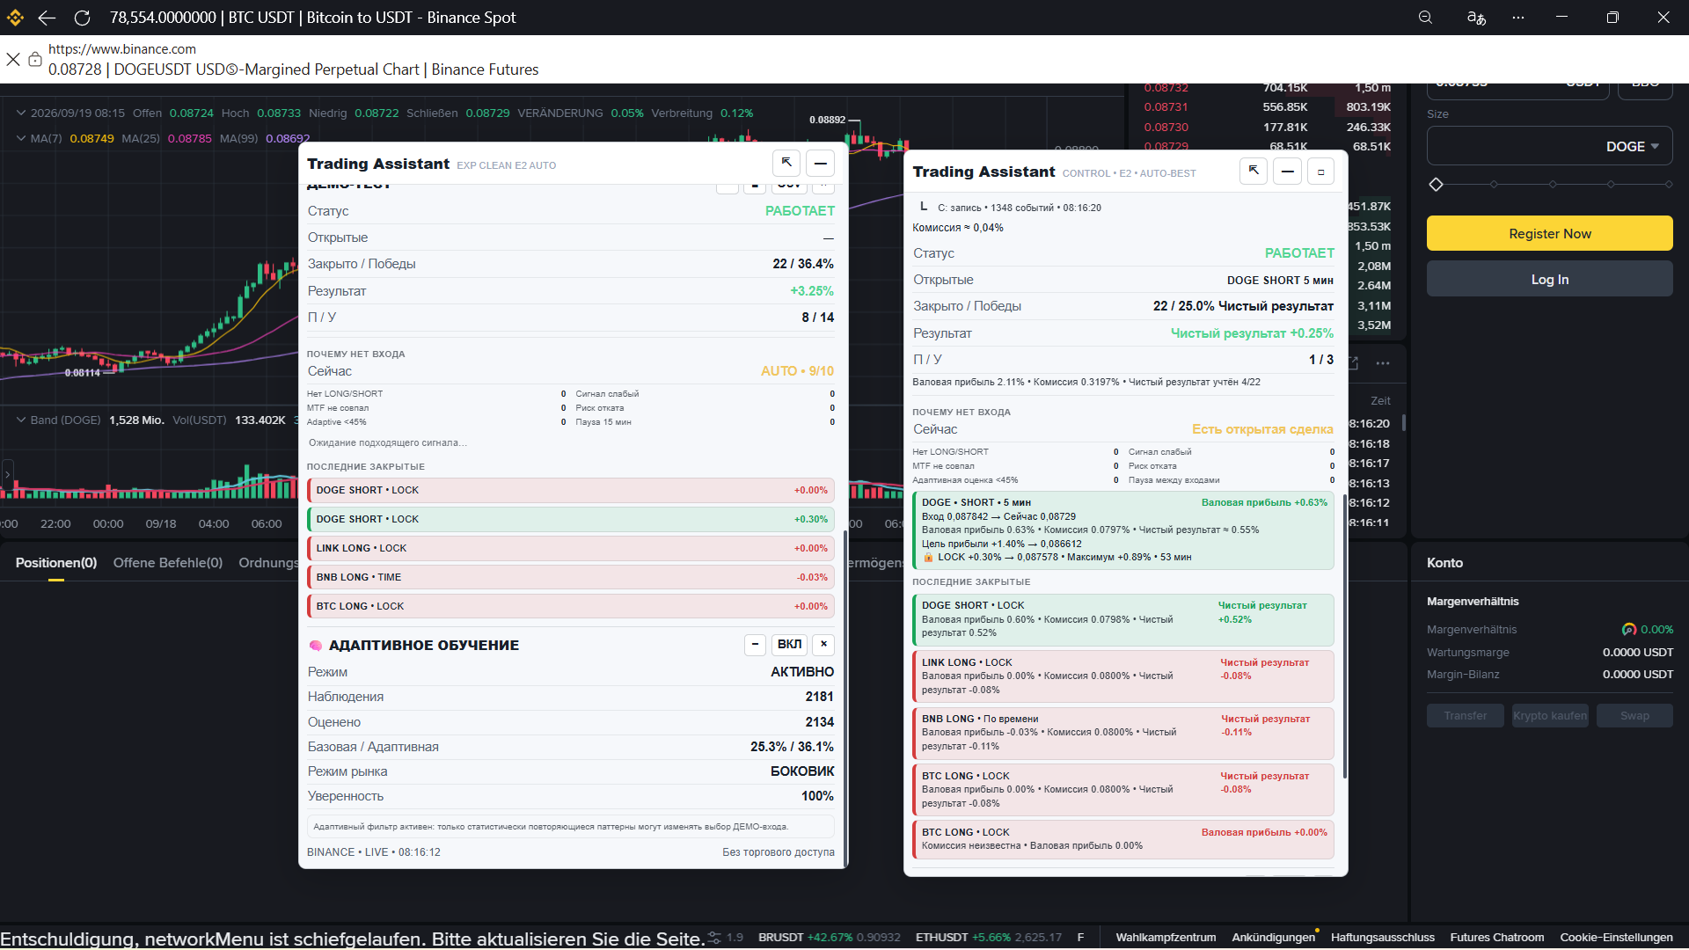
Task: Click the Binance logo icon in title bar
Action: 15,18
